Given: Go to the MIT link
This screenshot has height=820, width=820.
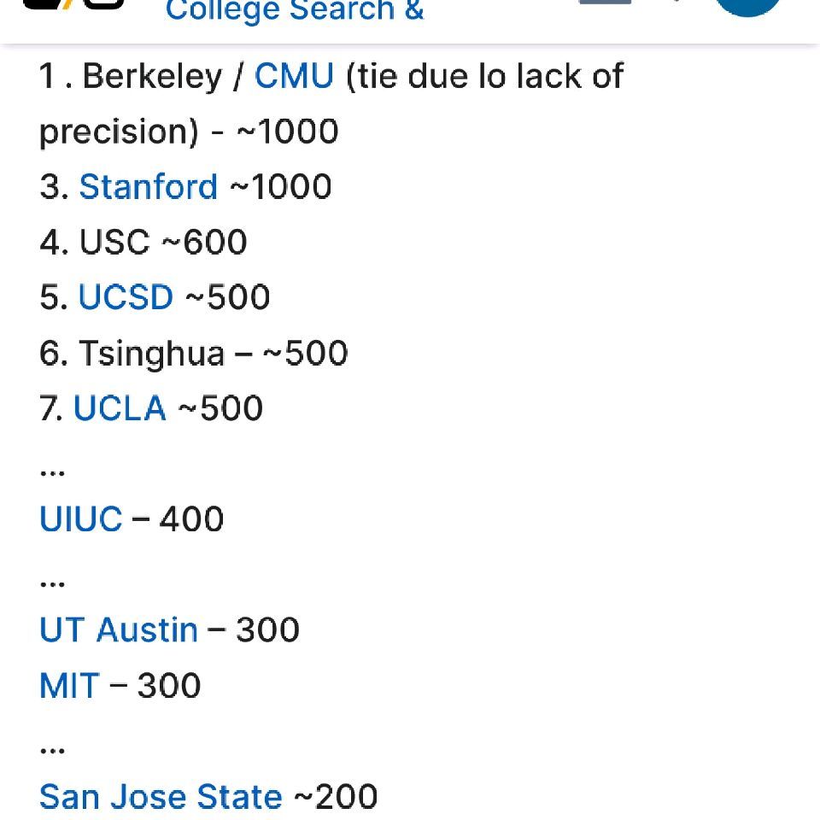Looking at the screenshot, I should tap(69, 686).
